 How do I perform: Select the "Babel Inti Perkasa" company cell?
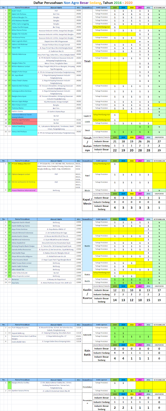point(24,14)
